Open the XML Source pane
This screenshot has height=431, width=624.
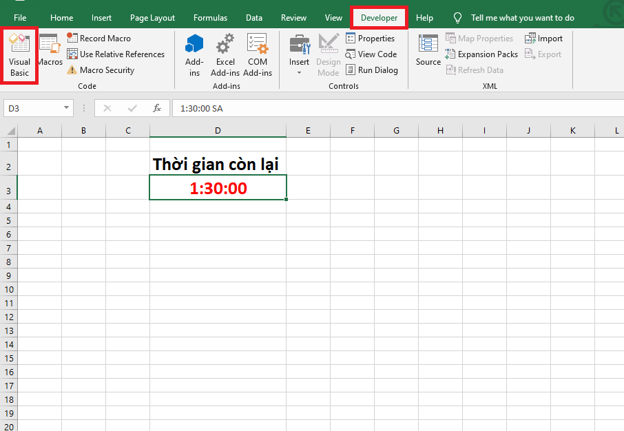(x=428, y=52)
